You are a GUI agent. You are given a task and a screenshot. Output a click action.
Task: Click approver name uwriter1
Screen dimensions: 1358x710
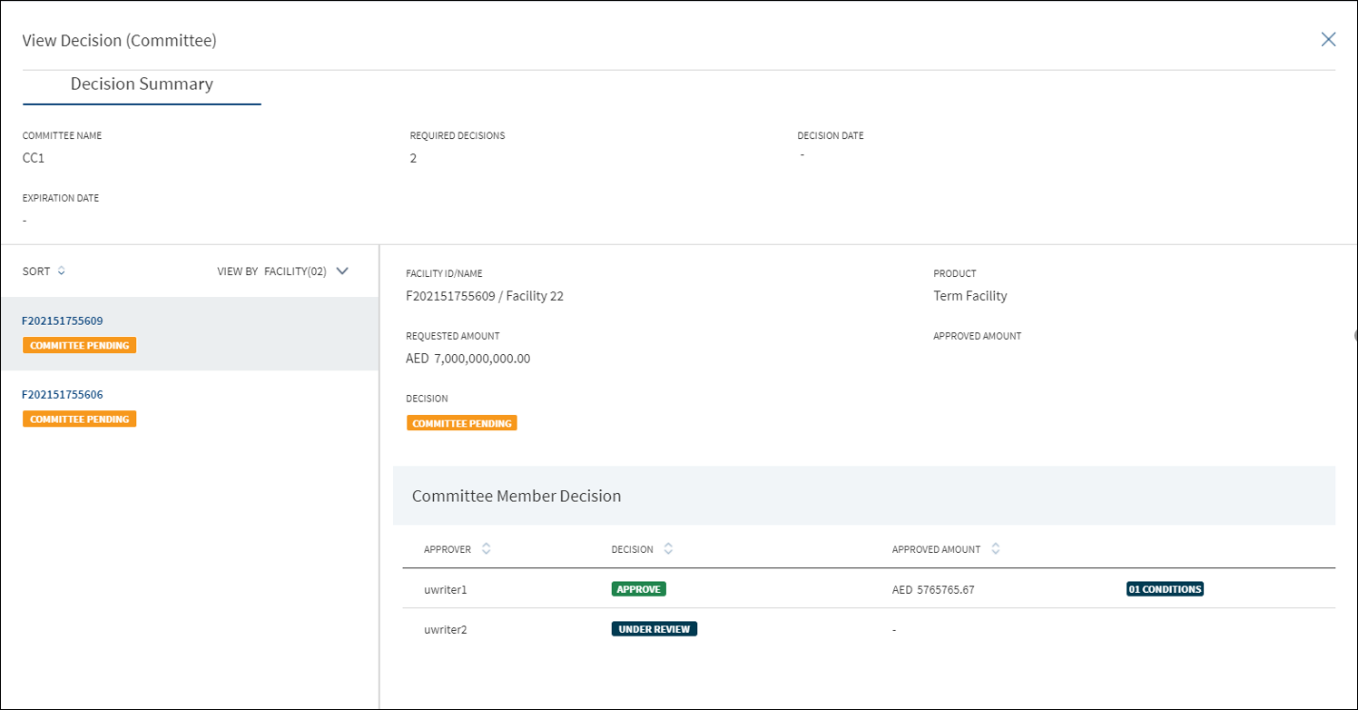tap(446, 590)
